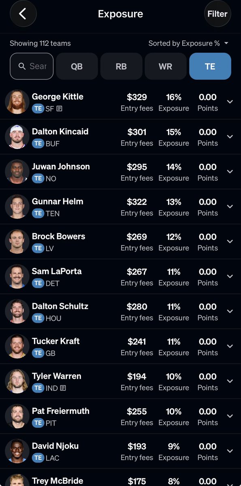The image size is (241, 486).
Task: Switch to the RB position tab
Action: click(x=121, y=66)
